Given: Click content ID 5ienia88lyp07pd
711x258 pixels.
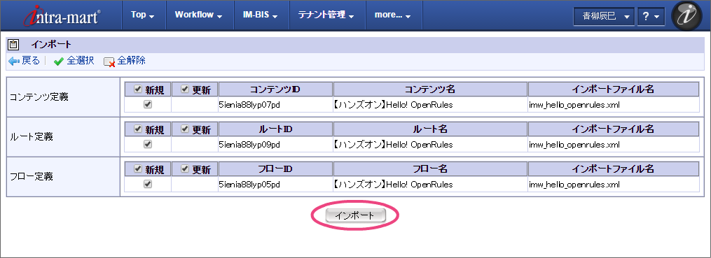Looking at the screenshot, I should (x=249, y=105).
